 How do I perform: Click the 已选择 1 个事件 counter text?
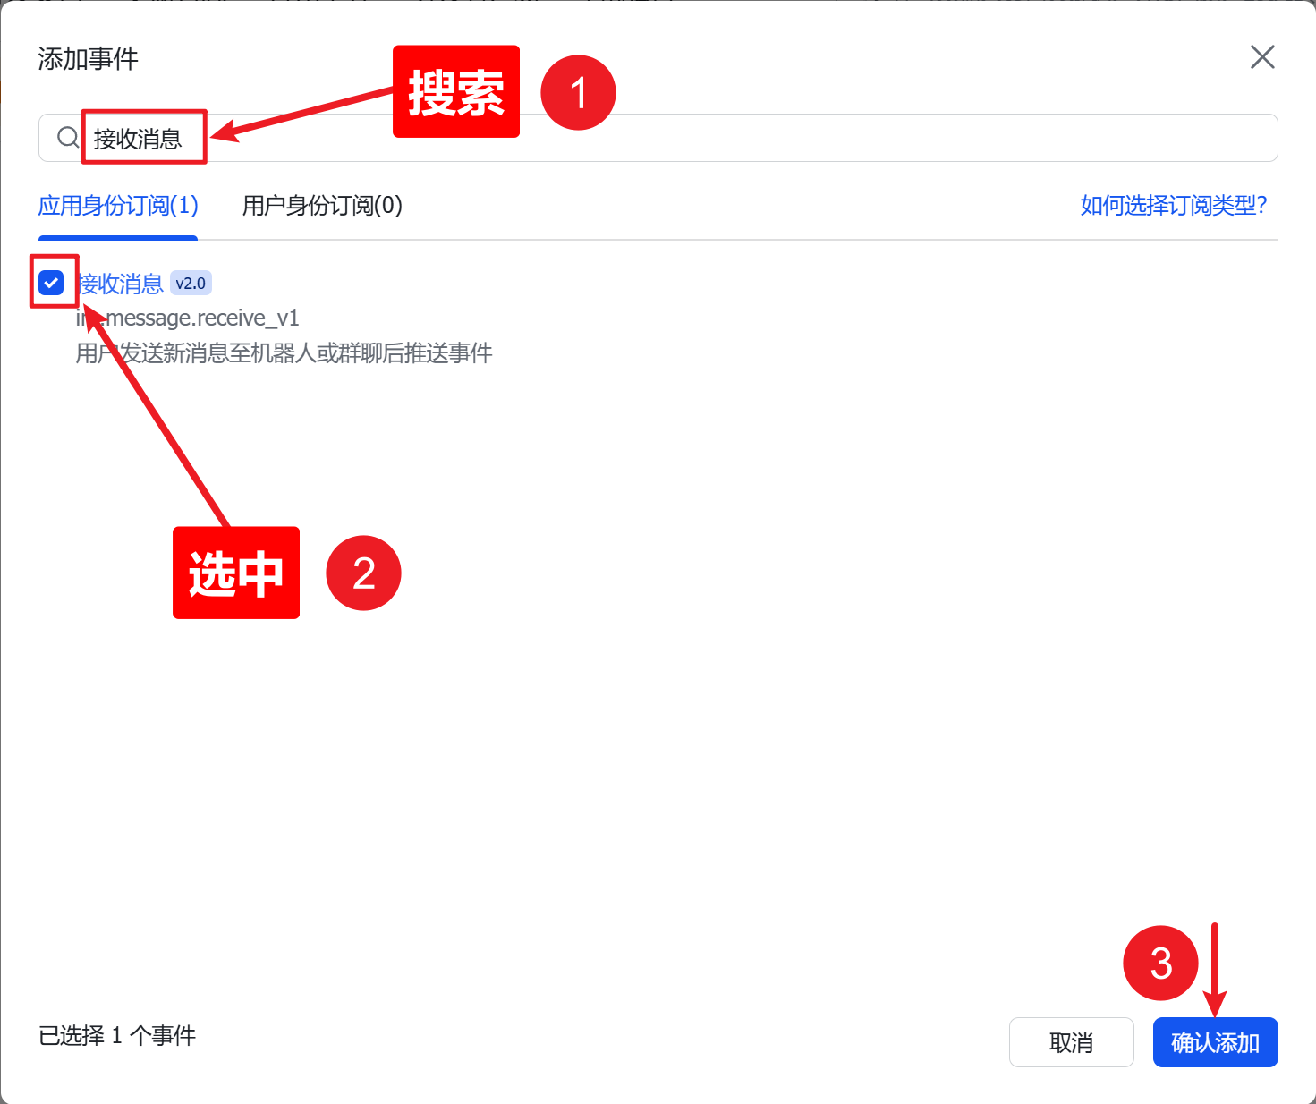pos(116,1035)
